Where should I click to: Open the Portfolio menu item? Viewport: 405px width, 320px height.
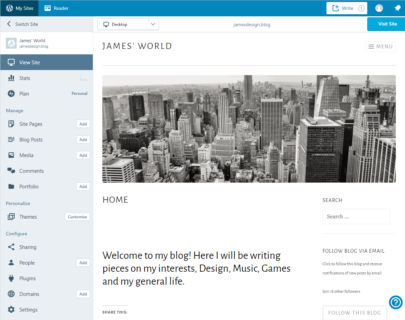coord(29,186)
